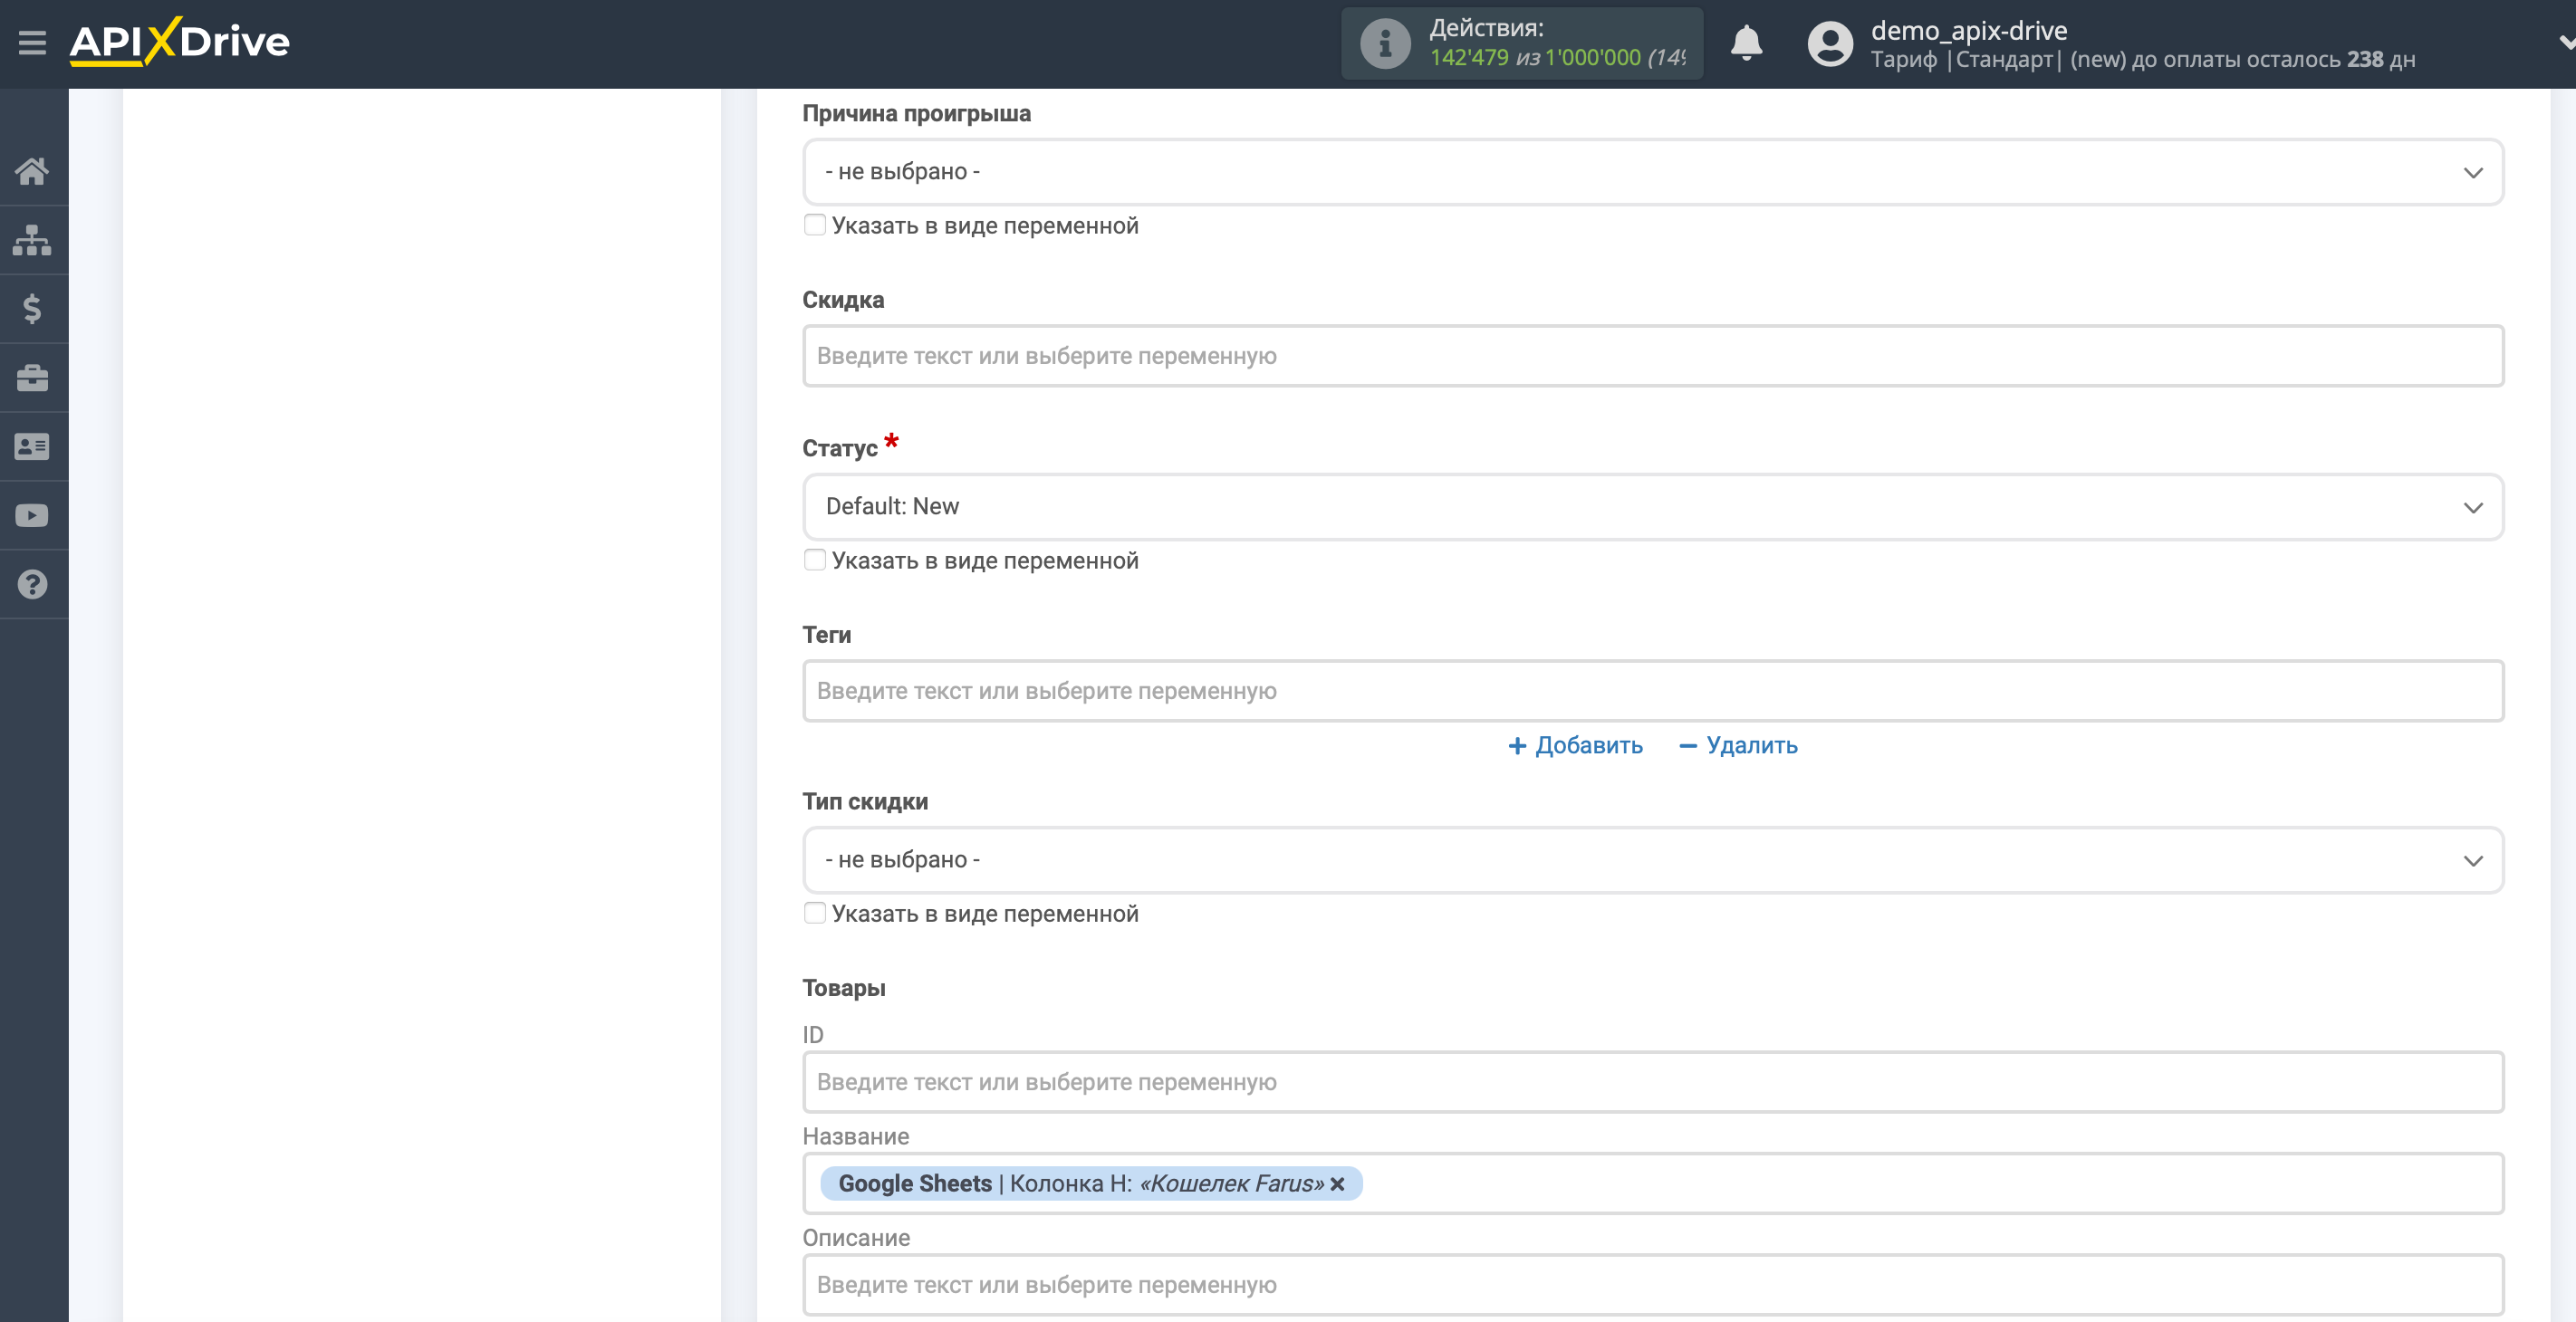Open the connections sitemap icon
Viewport: 2576px width, 1322px height.
(32, 240)
